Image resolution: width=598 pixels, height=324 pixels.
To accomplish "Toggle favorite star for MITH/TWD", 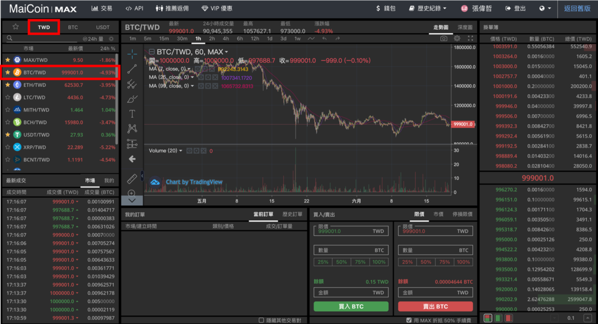I will click(x=8, y=110).
